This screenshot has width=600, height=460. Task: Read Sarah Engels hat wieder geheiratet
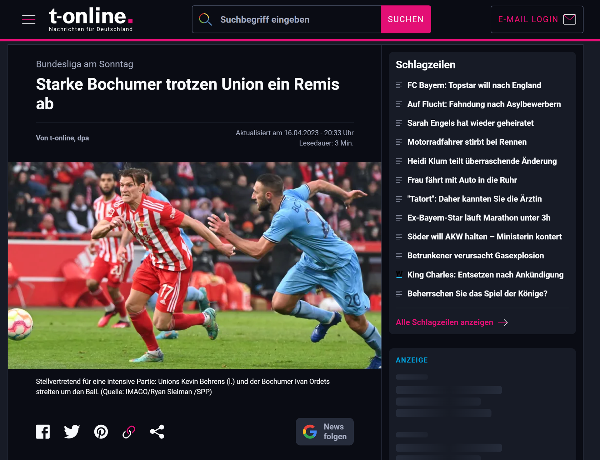pyautogui.click(x=470, y=123)
